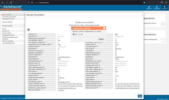Click the browser address bar URL
The width and height of the screenshot is (169, 100).
tap(41, 3)
